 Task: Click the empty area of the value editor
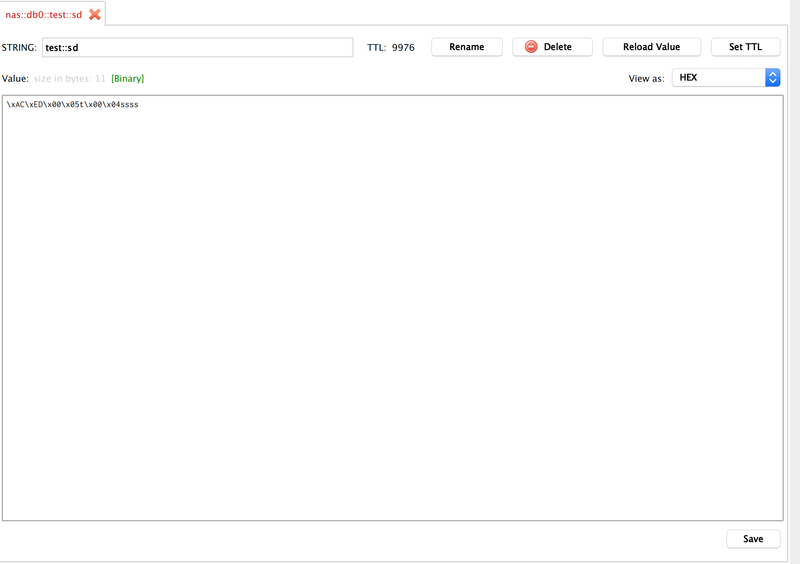click(x=392, y=310)
